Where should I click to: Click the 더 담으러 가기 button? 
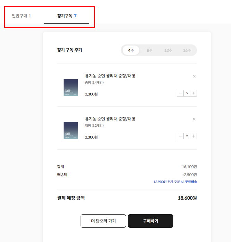click(x=103, y=221)
